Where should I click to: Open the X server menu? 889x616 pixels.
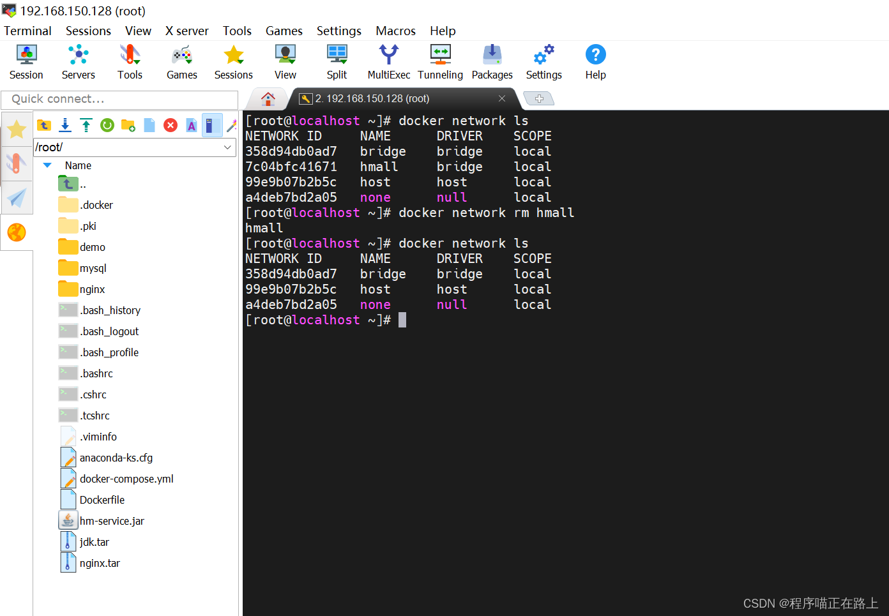tap(186, 31)
